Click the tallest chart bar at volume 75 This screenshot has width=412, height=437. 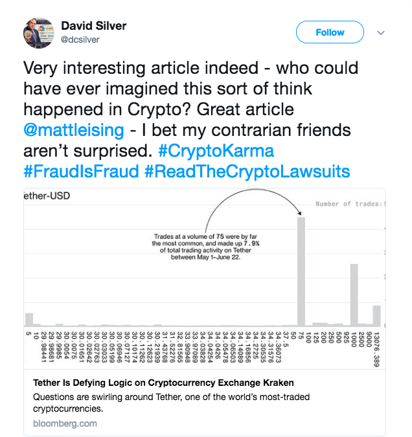click(301, 272)
